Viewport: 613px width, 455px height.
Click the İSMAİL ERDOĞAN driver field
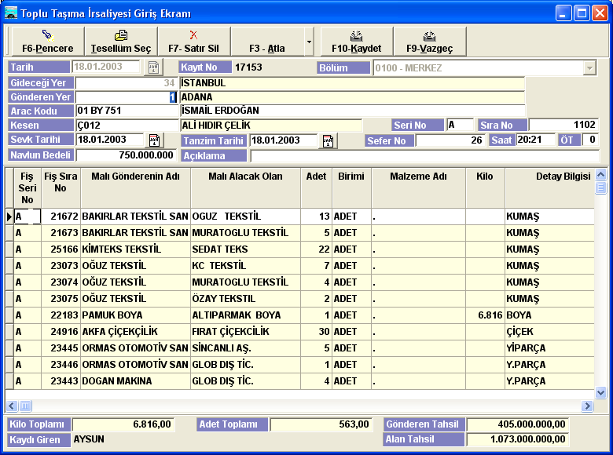click(353, 111)
